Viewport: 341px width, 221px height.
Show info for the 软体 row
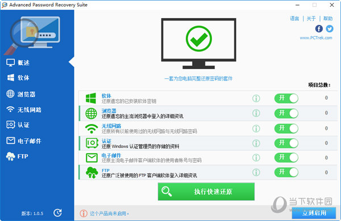coord(256,98)
